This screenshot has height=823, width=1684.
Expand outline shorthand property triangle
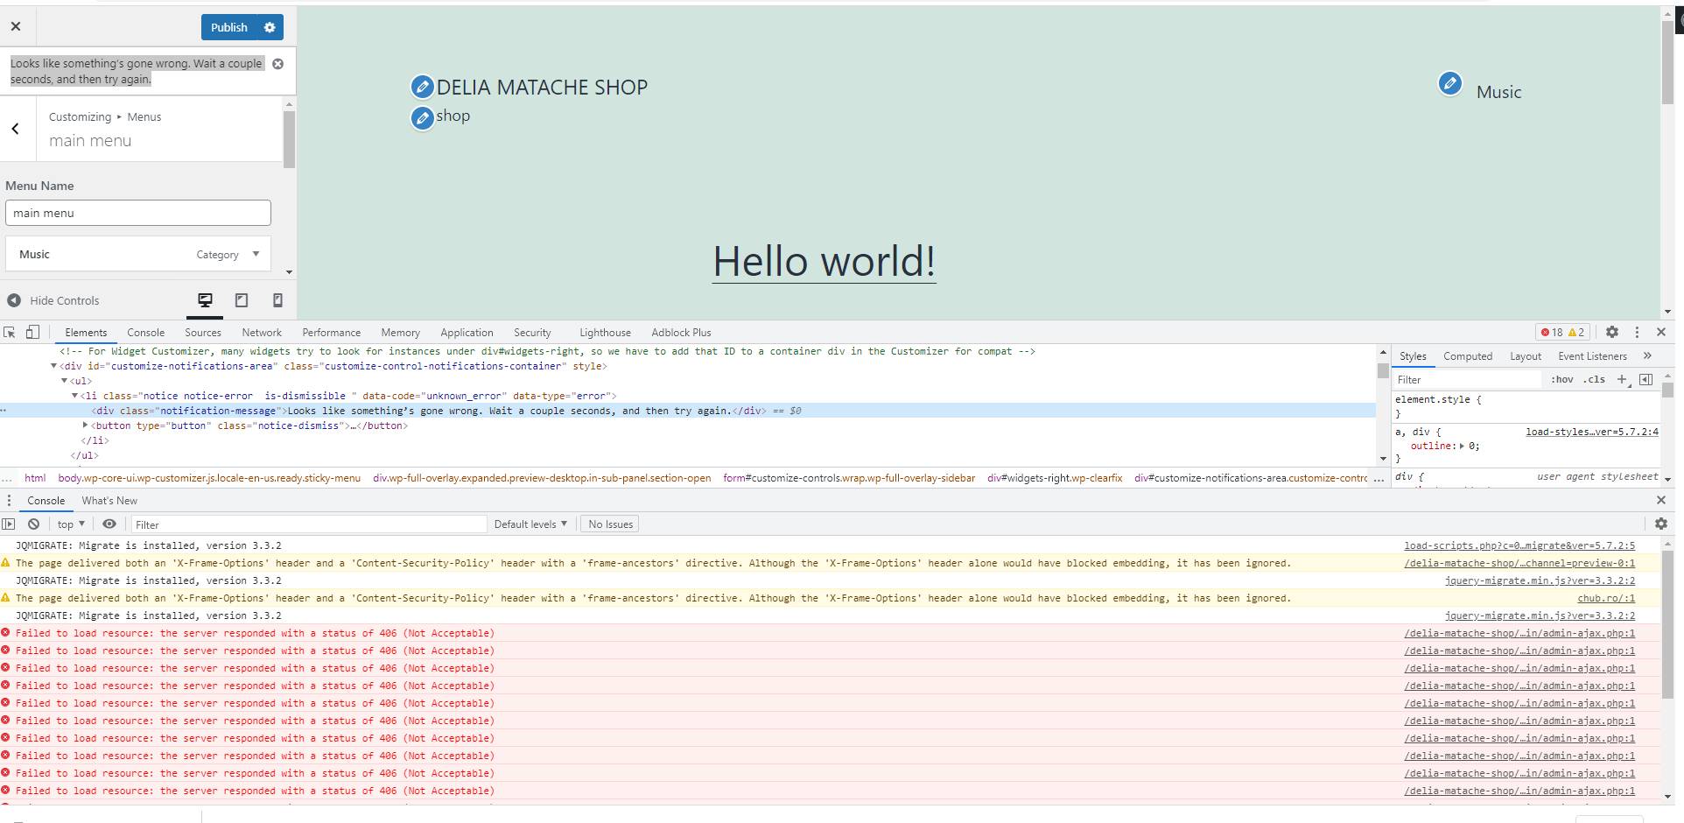[1462, 446]
